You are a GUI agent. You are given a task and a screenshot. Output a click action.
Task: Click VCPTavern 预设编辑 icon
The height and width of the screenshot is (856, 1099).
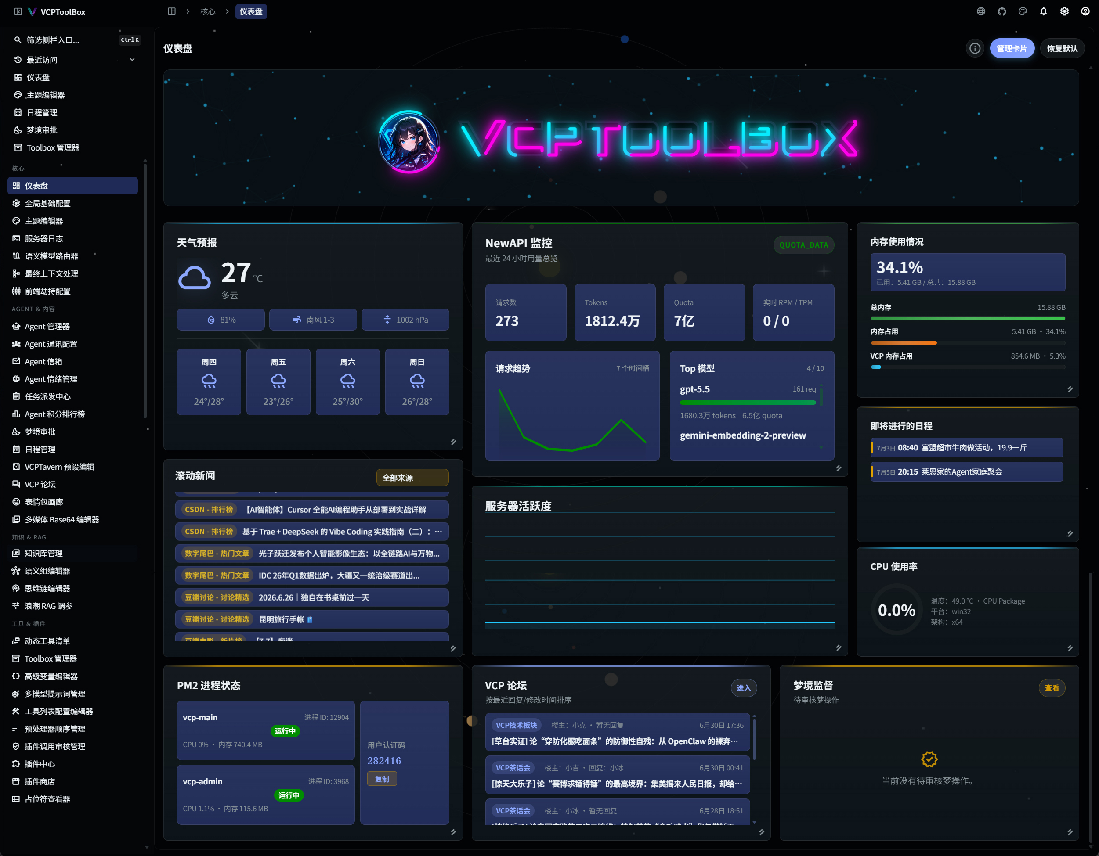click(16, 467)
